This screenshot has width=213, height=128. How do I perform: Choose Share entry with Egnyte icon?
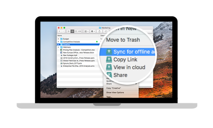(x=120, y=75)
